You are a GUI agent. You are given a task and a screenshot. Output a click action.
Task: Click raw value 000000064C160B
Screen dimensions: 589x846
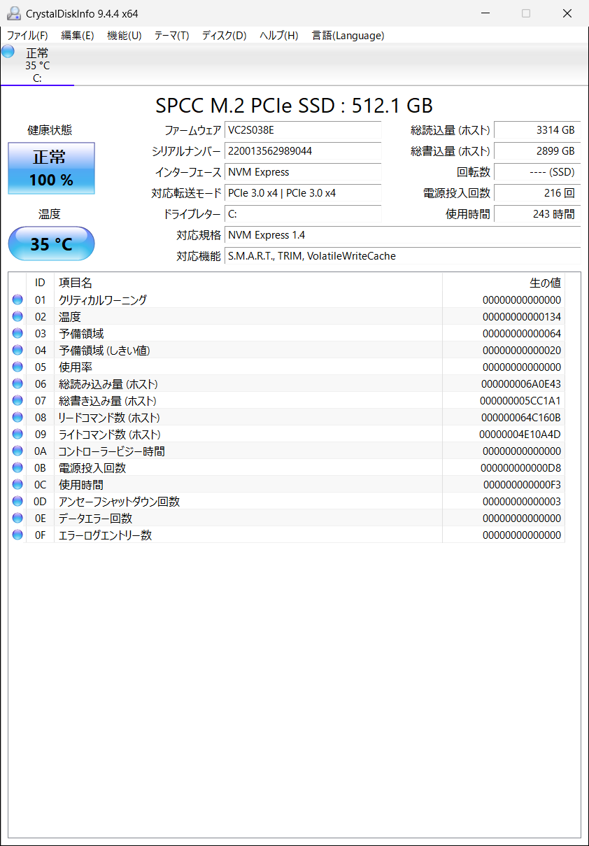point(520,418)
